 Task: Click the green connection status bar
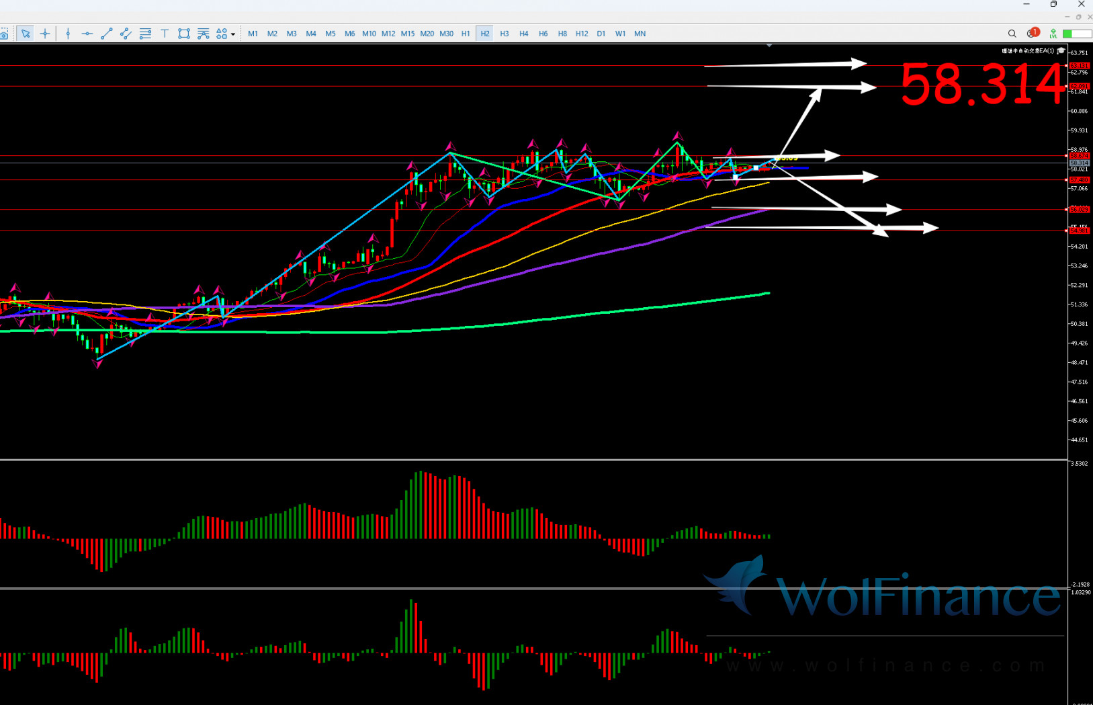[1077, 34]
